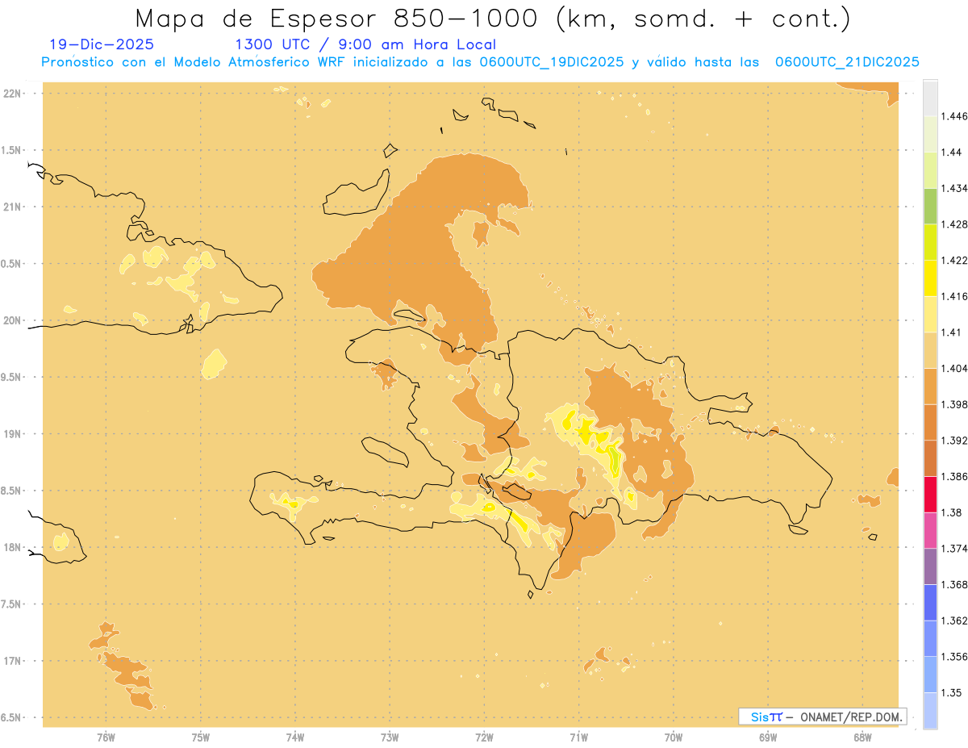Click the legend value 1.374
Viewport: 968px width, 748px height.
coord(954,548)
